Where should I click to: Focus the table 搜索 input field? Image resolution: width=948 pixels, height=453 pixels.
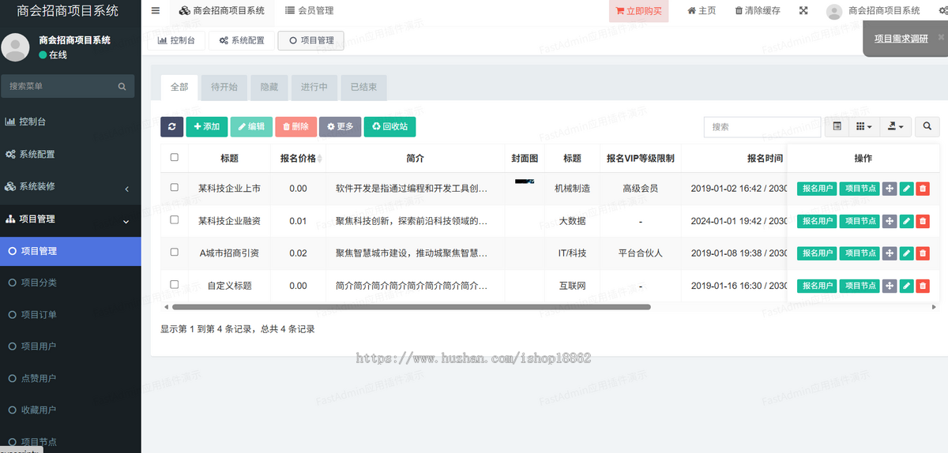pyautogui.click(x=762, y=126)
